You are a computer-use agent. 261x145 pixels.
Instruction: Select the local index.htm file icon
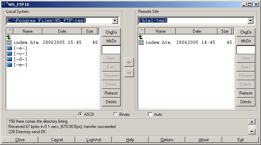pyautogui.click(x=9, y=42)
